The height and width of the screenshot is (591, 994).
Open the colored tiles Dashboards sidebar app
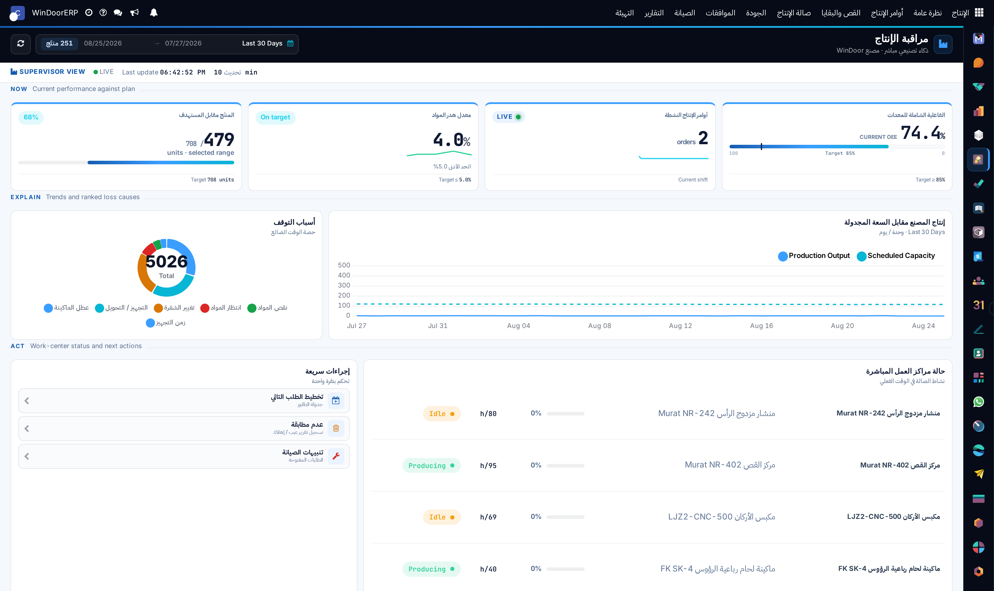click(978, 378)
